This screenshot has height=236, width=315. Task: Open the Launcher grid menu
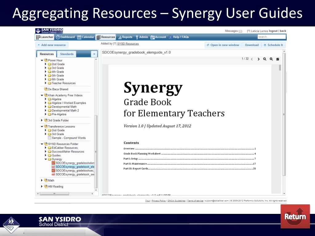pos(45,37)
